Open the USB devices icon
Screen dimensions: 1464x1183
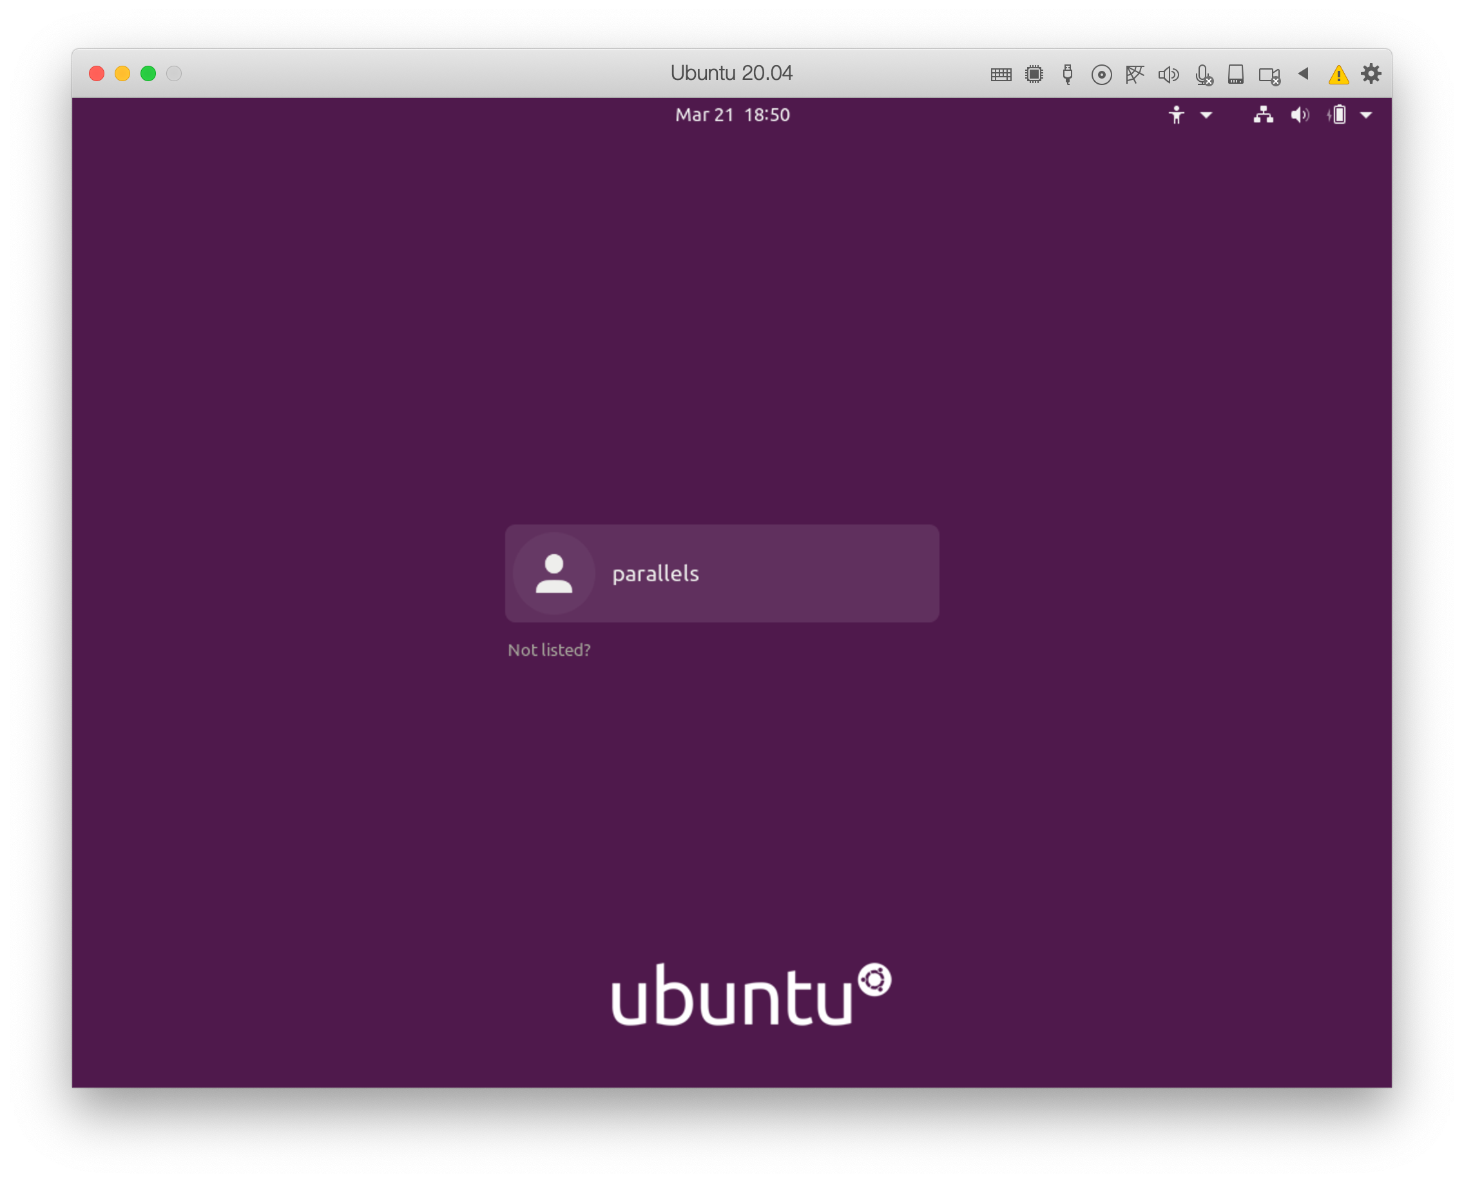click(x=1067, y=74)
